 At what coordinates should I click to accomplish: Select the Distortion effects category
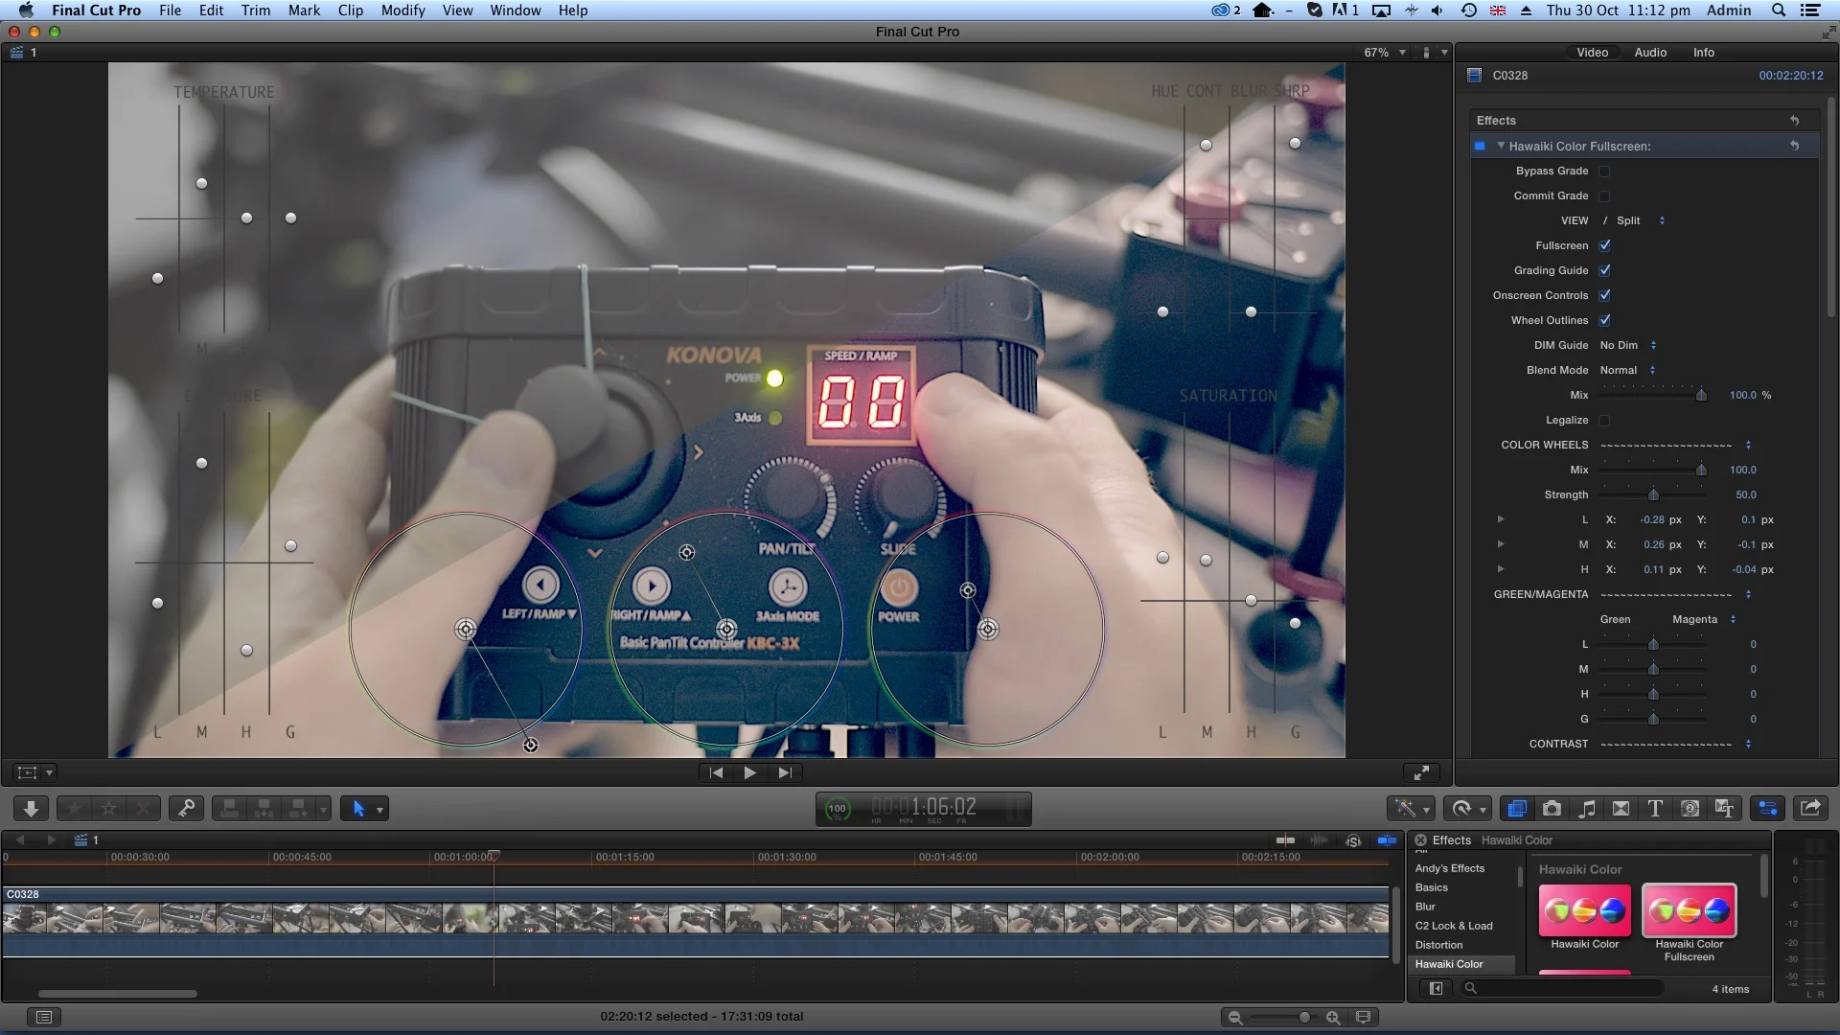(x=1438, y=945)
